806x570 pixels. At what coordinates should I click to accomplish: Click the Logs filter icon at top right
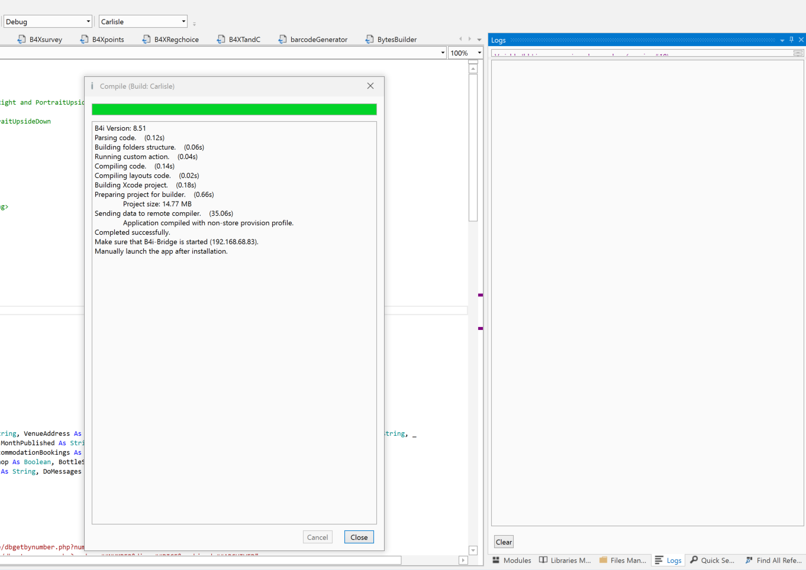[798, 53]
